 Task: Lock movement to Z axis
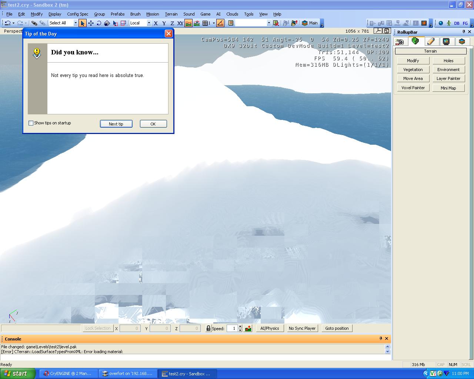172,23
